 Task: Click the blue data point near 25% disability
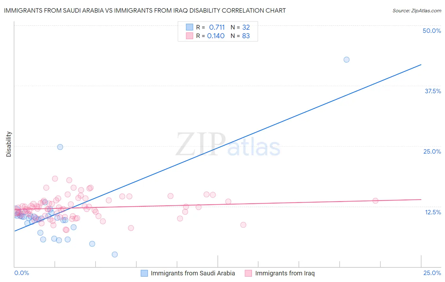click(60, 147)
